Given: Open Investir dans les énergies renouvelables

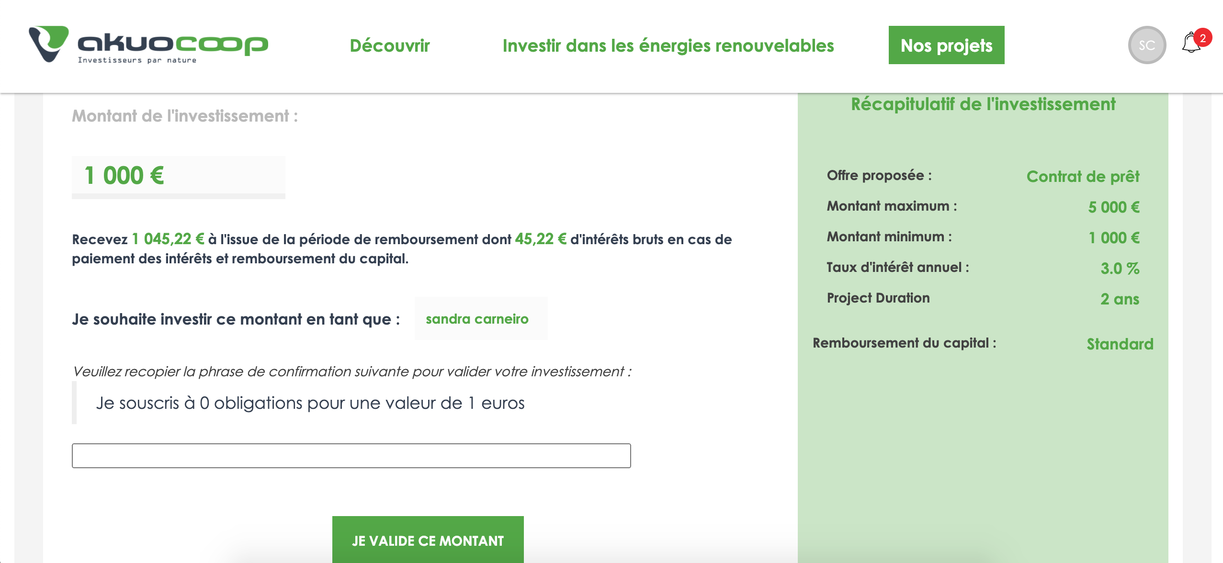Looking at the screenshot, I should point(668,45).
